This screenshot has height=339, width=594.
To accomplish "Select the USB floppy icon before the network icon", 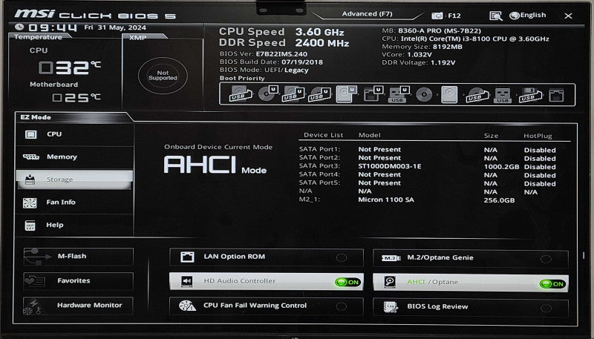I will (530, 96).
